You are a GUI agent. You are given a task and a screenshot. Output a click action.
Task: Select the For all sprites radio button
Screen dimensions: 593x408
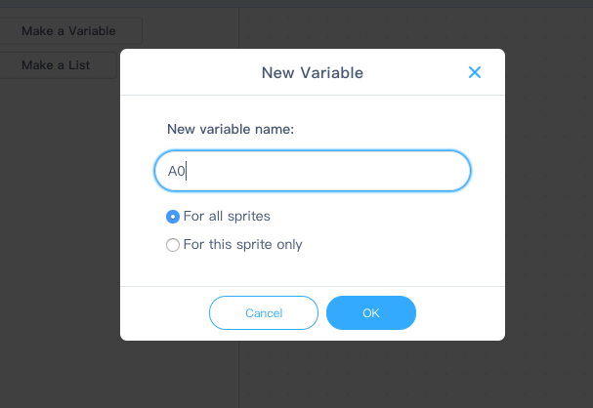click(x=173, y=217)
